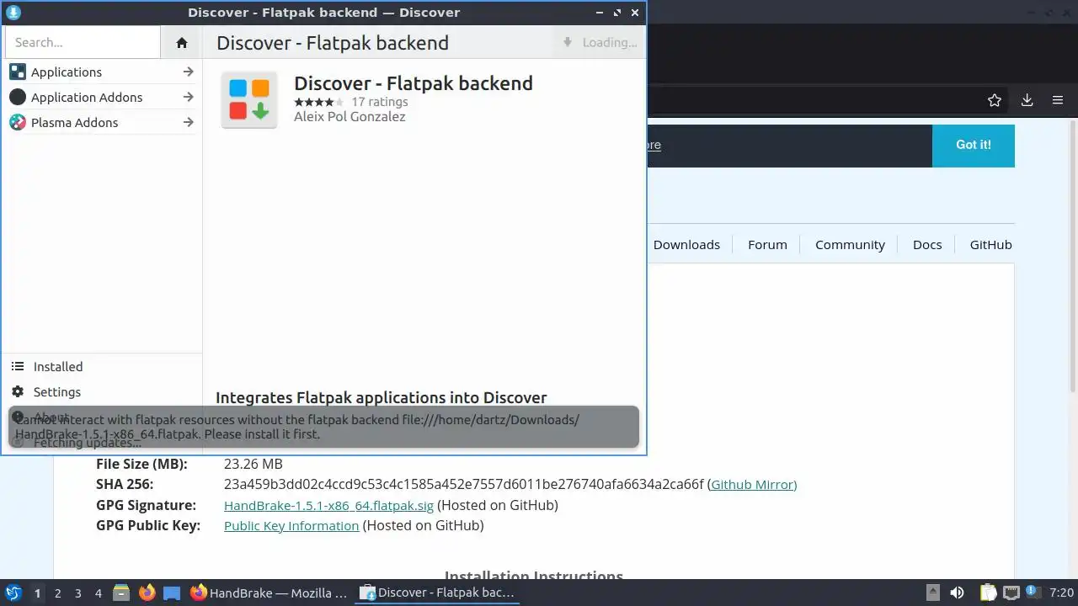Click the 23.26 MB file size value
Screen dimensions: 1078x606
253,465
